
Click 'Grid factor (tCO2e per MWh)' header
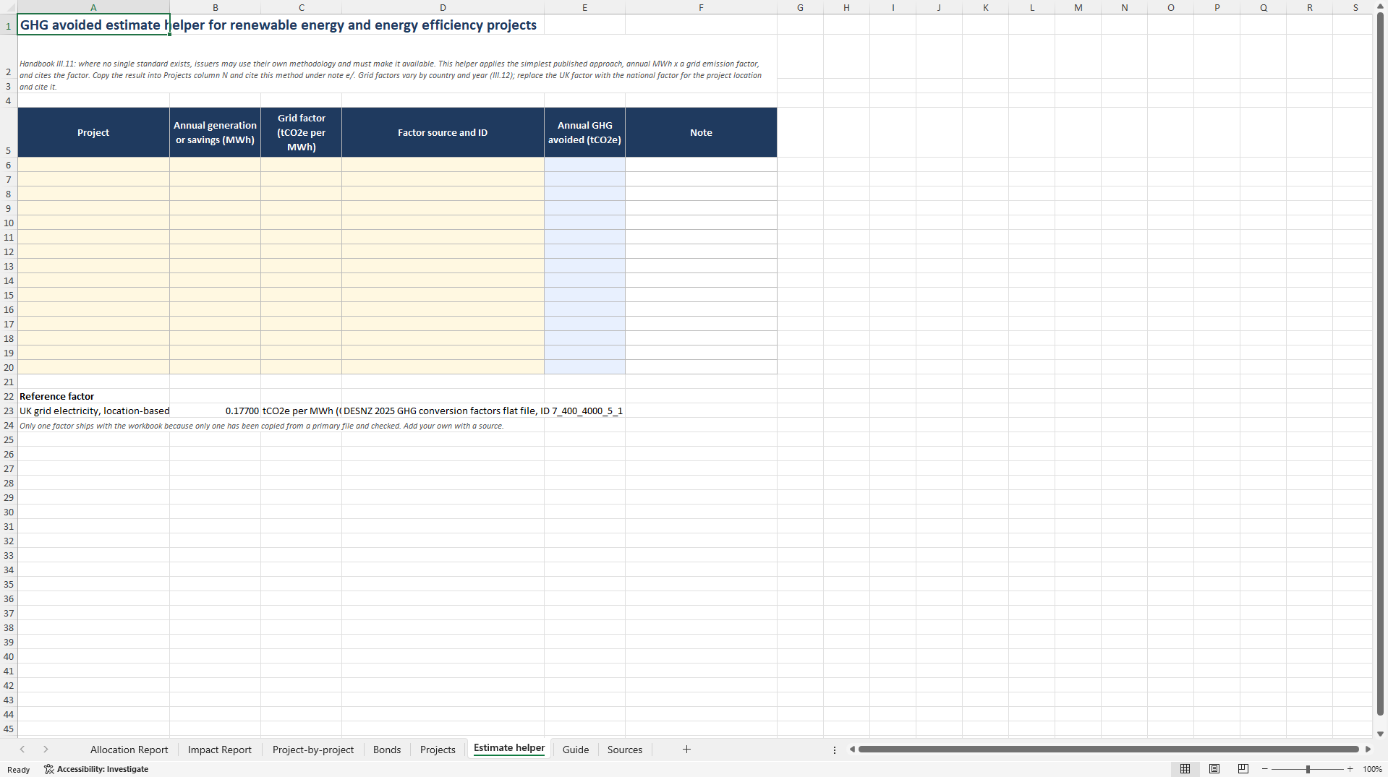(301, 132)
